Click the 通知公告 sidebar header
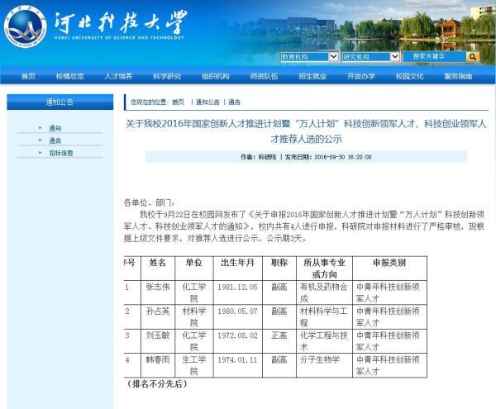496x409 pixels. [60, 102]
